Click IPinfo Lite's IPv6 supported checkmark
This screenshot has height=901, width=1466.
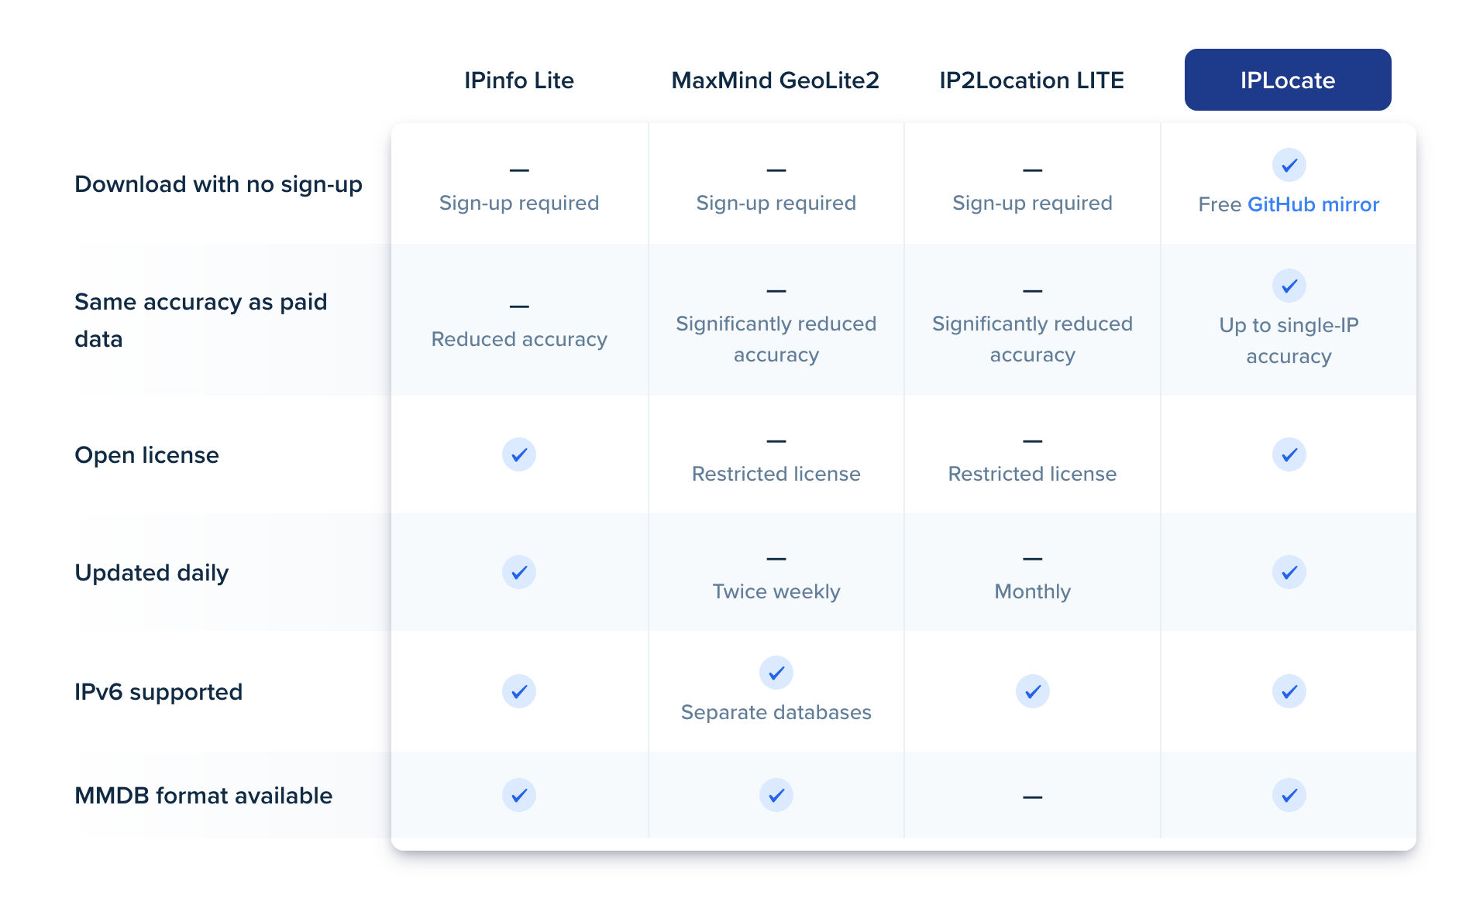point(519,691)
